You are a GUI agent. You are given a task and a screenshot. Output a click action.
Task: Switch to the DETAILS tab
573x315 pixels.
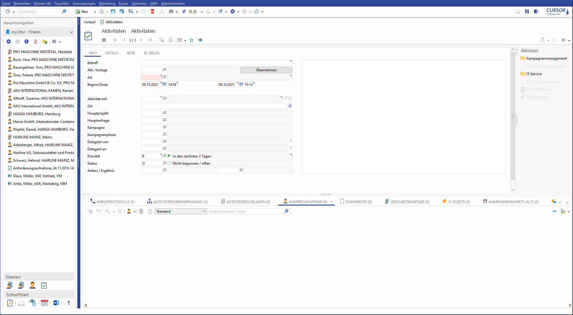(112, 53)
